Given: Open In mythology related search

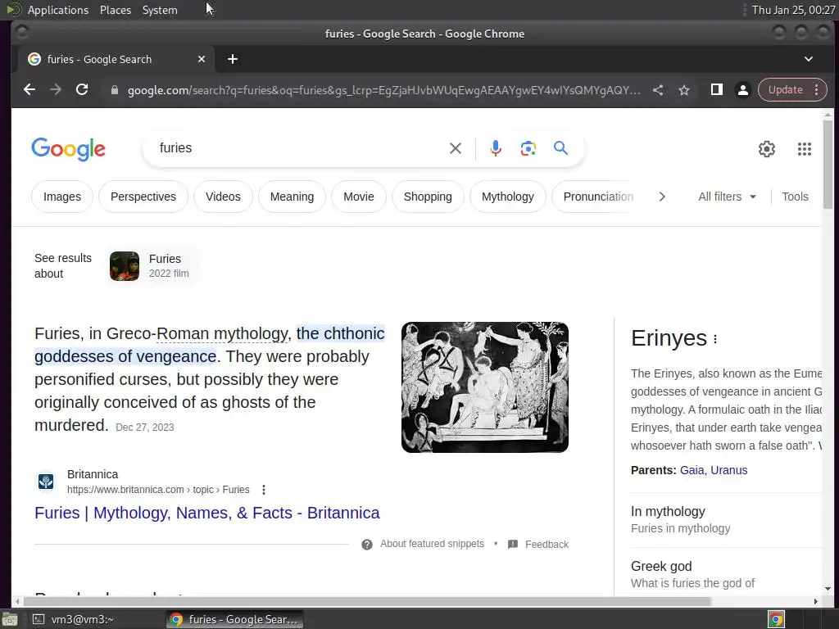Looking at the screenshot, I should pyautogui.click(x=726, y=519).
